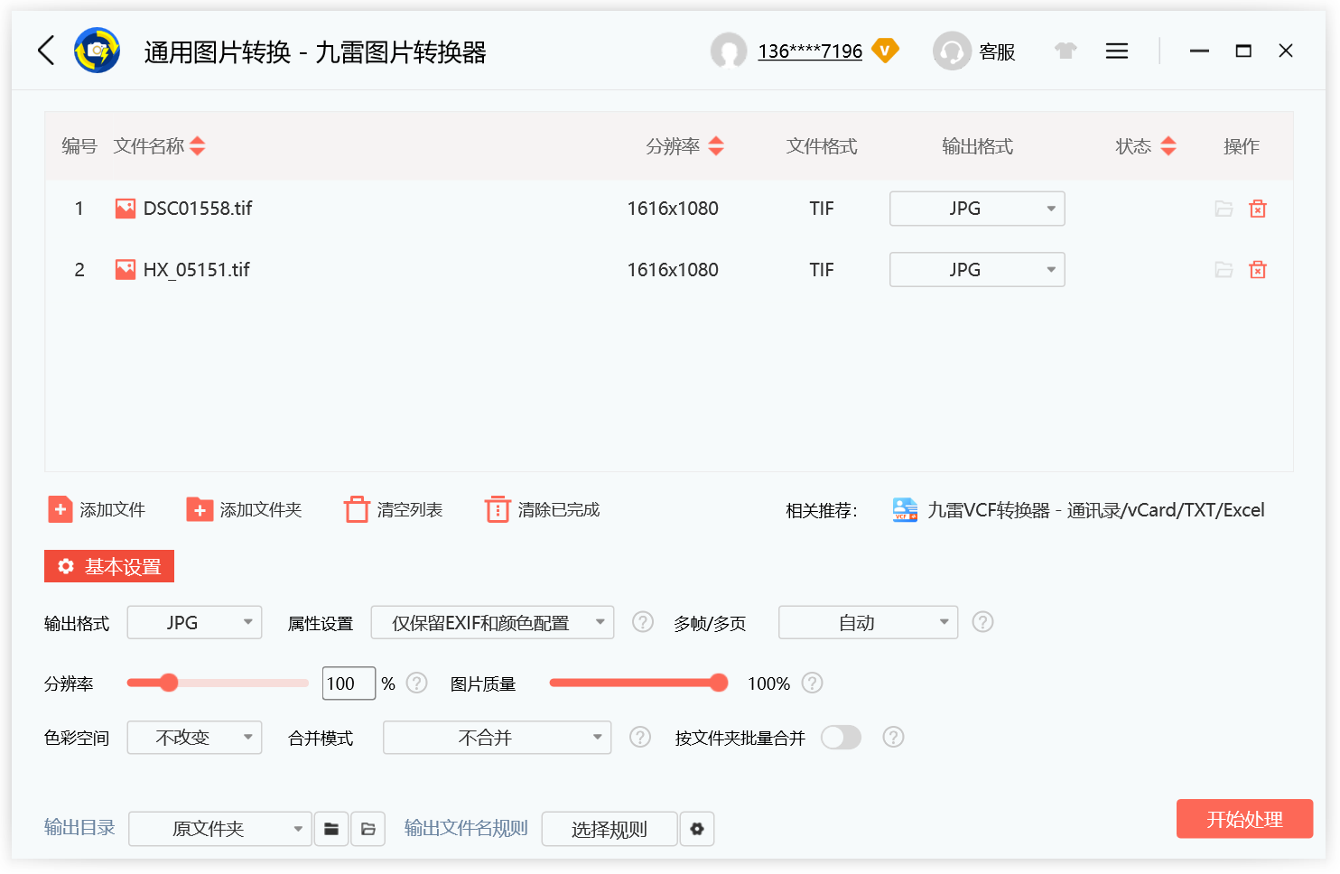Click 添加文件夹 button
This screenshot has height=874, width=1340.
click(244, 510)
